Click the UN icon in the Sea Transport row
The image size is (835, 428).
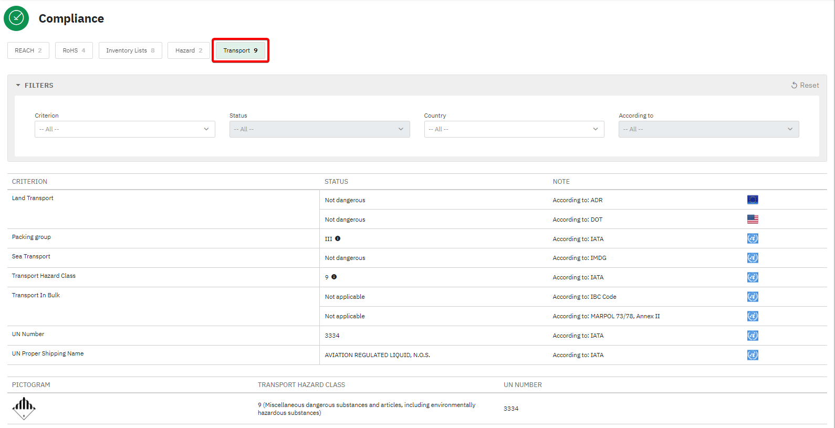[x=752, y=258]
